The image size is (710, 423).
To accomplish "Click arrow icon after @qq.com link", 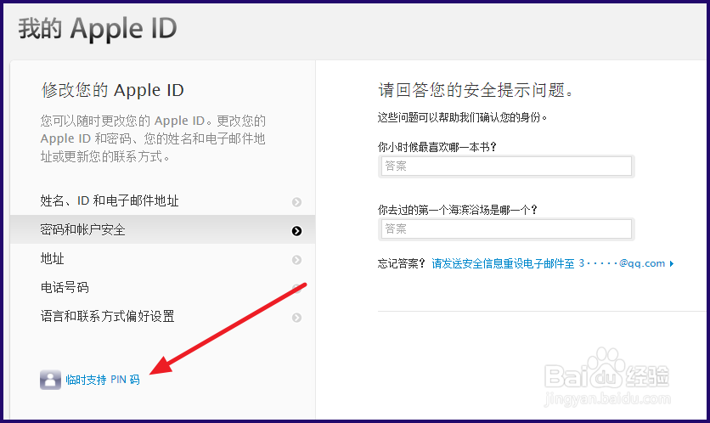I will pyautogui.click(x=672, y=263).
